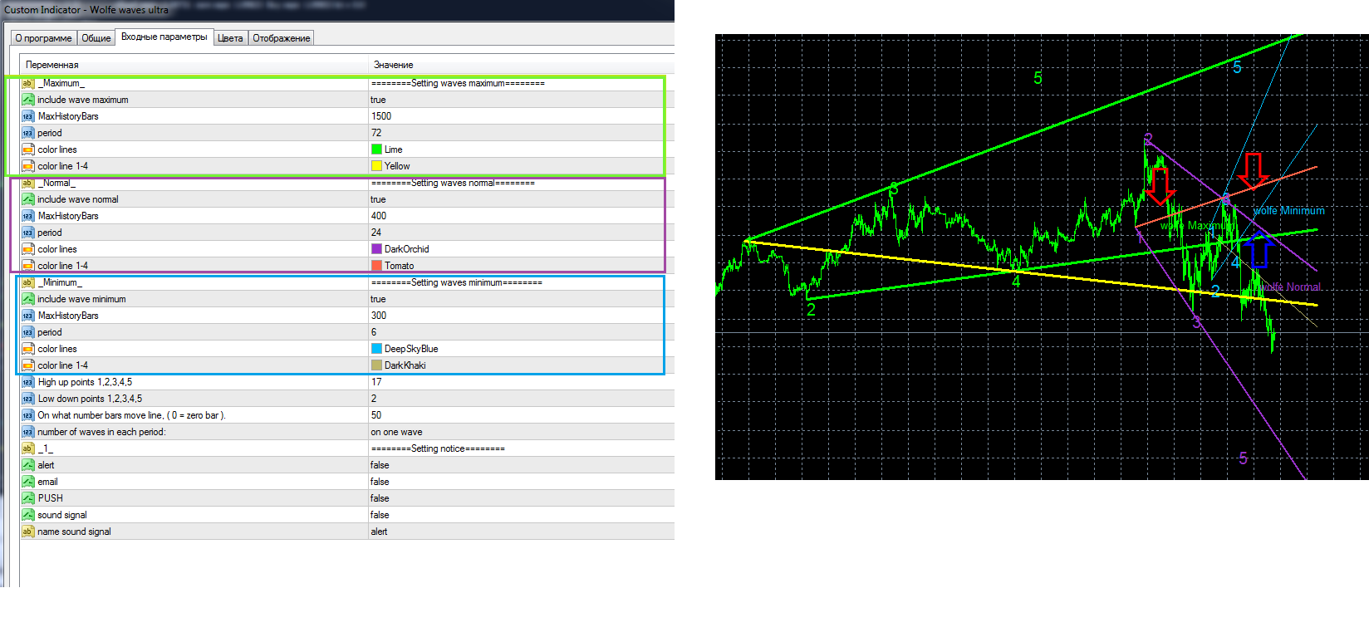1369x637 pixels.
Task: Click the integer icon on the period 72 row
Action: coord(27,133)
